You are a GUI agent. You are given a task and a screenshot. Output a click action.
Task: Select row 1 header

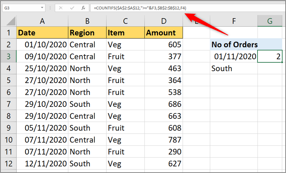9,33
